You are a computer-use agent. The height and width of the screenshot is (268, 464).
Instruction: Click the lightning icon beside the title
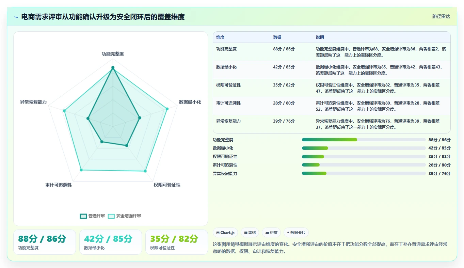coord(16,17)
